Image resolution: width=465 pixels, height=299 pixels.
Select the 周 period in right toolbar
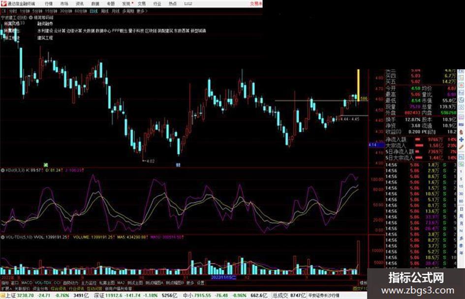point(461,216)
